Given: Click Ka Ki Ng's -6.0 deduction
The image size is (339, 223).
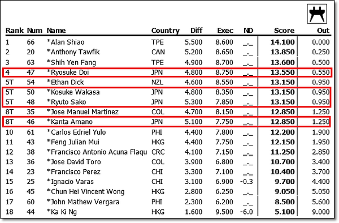Looking at the screenshot, I should pos(247,212).
